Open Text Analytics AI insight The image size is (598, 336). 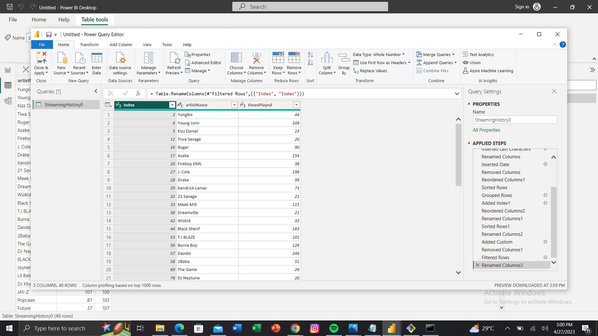pyautogui.click(x=478, y=55)
